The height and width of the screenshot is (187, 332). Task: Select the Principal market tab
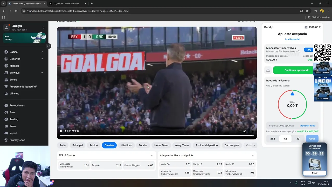(78, 145)
